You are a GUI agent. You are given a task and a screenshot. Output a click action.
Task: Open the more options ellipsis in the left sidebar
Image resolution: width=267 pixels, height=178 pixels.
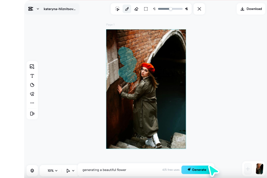32,103
